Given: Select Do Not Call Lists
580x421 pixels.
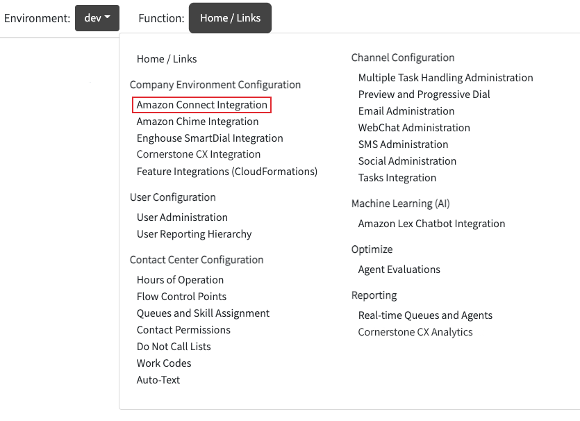Looking at the screenshot, I should (174, 346).
